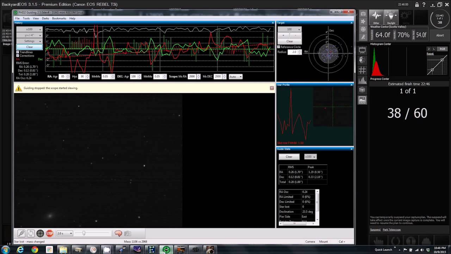Open the Tools menu in PHD2
Image resolution: width=451 pixels, height=254 pixels.
(x=26, y=18)
